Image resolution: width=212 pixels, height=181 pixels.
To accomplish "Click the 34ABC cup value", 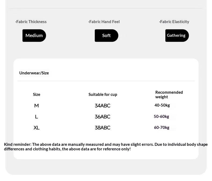I will 103,106.
